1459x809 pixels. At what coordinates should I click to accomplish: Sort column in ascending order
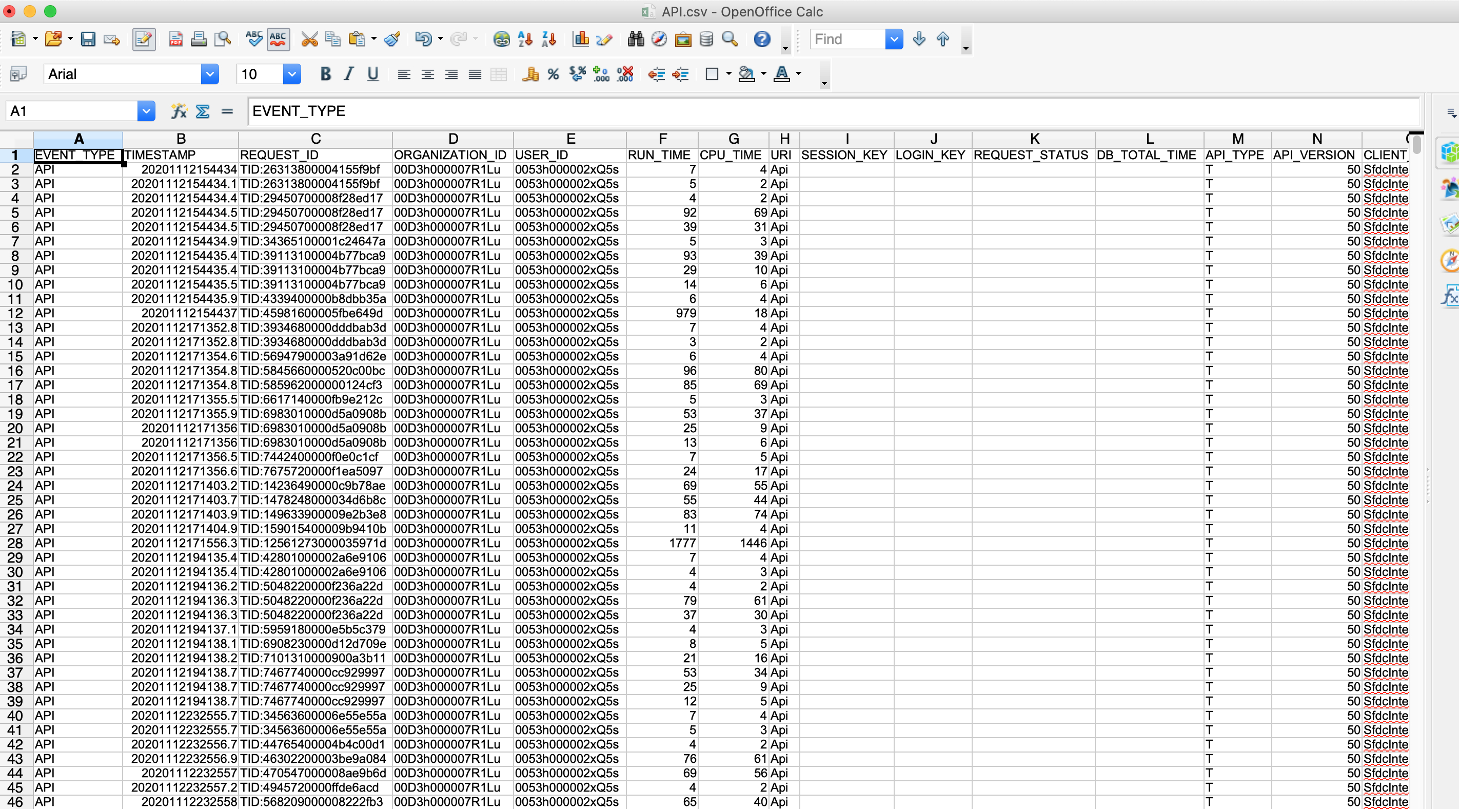point(525,39)
